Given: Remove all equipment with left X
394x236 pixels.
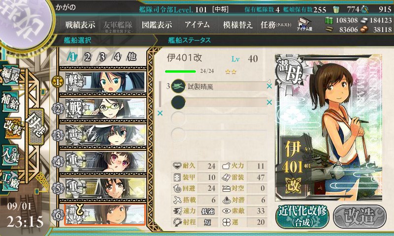Looking at the screenshot, I should 160,114.
